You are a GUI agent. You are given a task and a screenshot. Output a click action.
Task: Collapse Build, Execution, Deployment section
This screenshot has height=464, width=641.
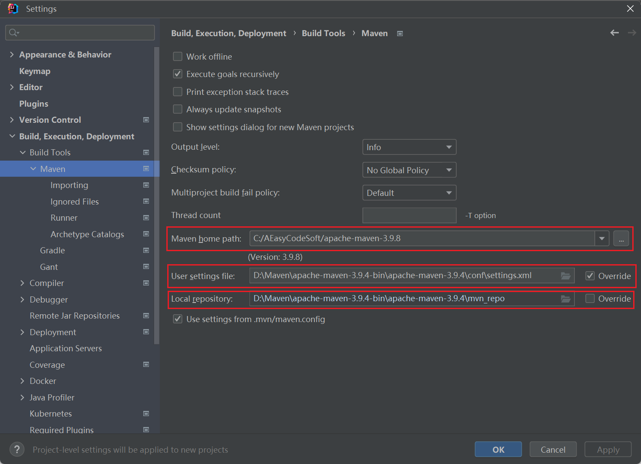coord(12,136)
